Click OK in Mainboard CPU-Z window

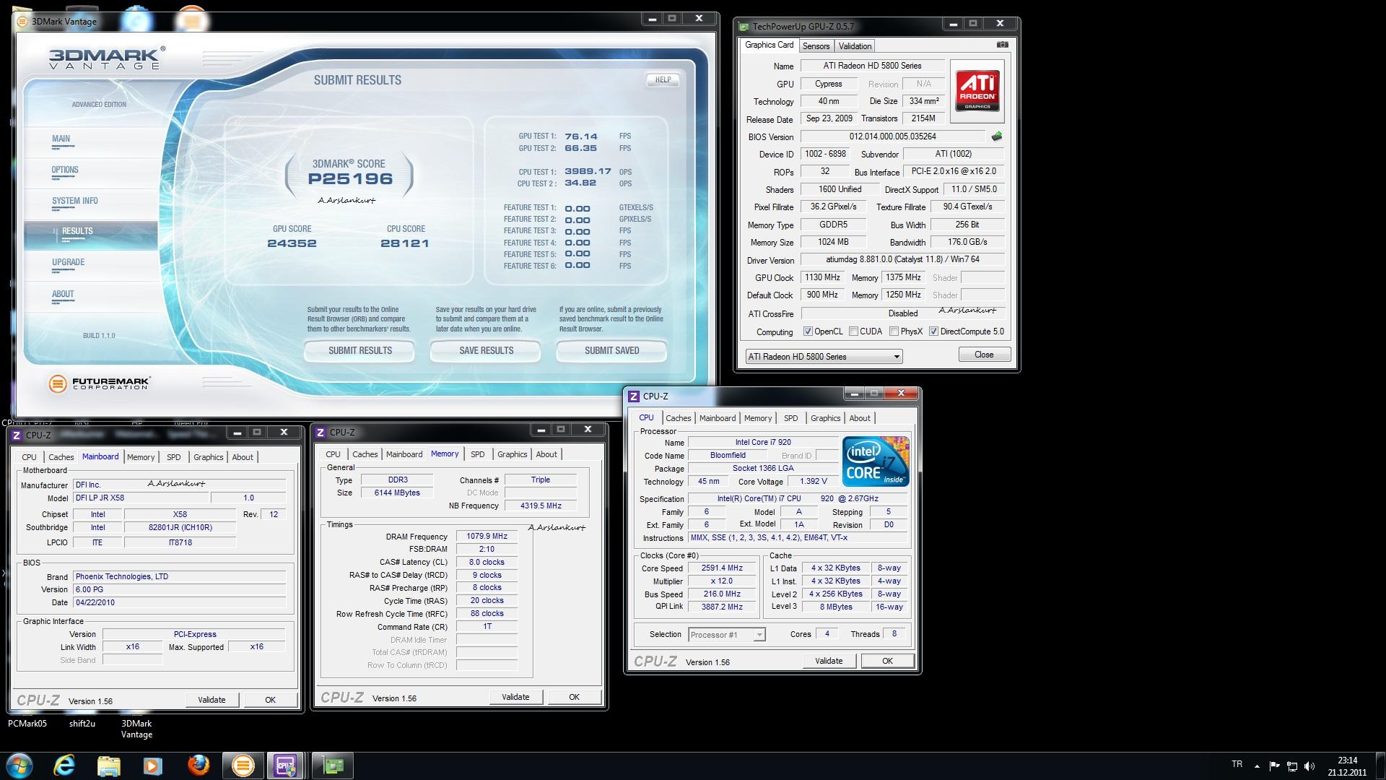[x=270, y=700]
